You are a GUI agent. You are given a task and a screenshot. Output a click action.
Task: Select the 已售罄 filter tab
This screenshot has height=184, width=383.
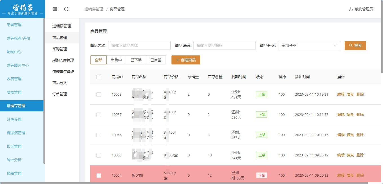click(156, 60)
